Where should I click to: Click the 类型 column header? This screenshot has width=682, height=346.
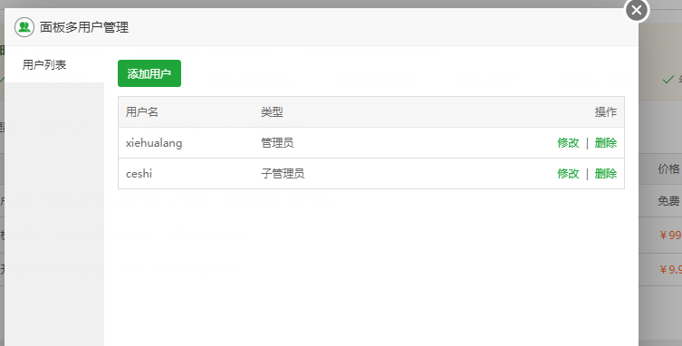pyautogui.click(x=272, y=111)
